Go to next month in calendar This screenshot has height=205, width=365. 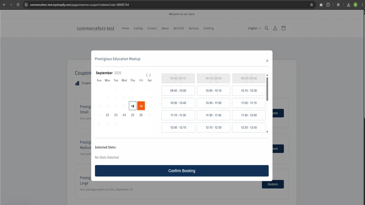[x=150, y=75]
